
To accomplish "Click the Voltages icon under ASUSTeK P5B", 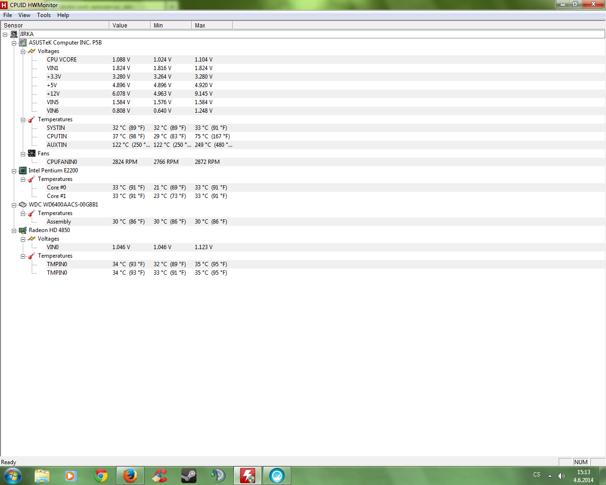I will [x=32, y=51].
